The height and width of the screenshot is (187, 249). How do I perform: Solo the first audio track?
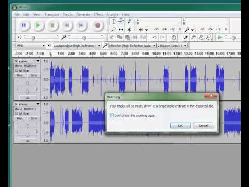tap(34, 75)
